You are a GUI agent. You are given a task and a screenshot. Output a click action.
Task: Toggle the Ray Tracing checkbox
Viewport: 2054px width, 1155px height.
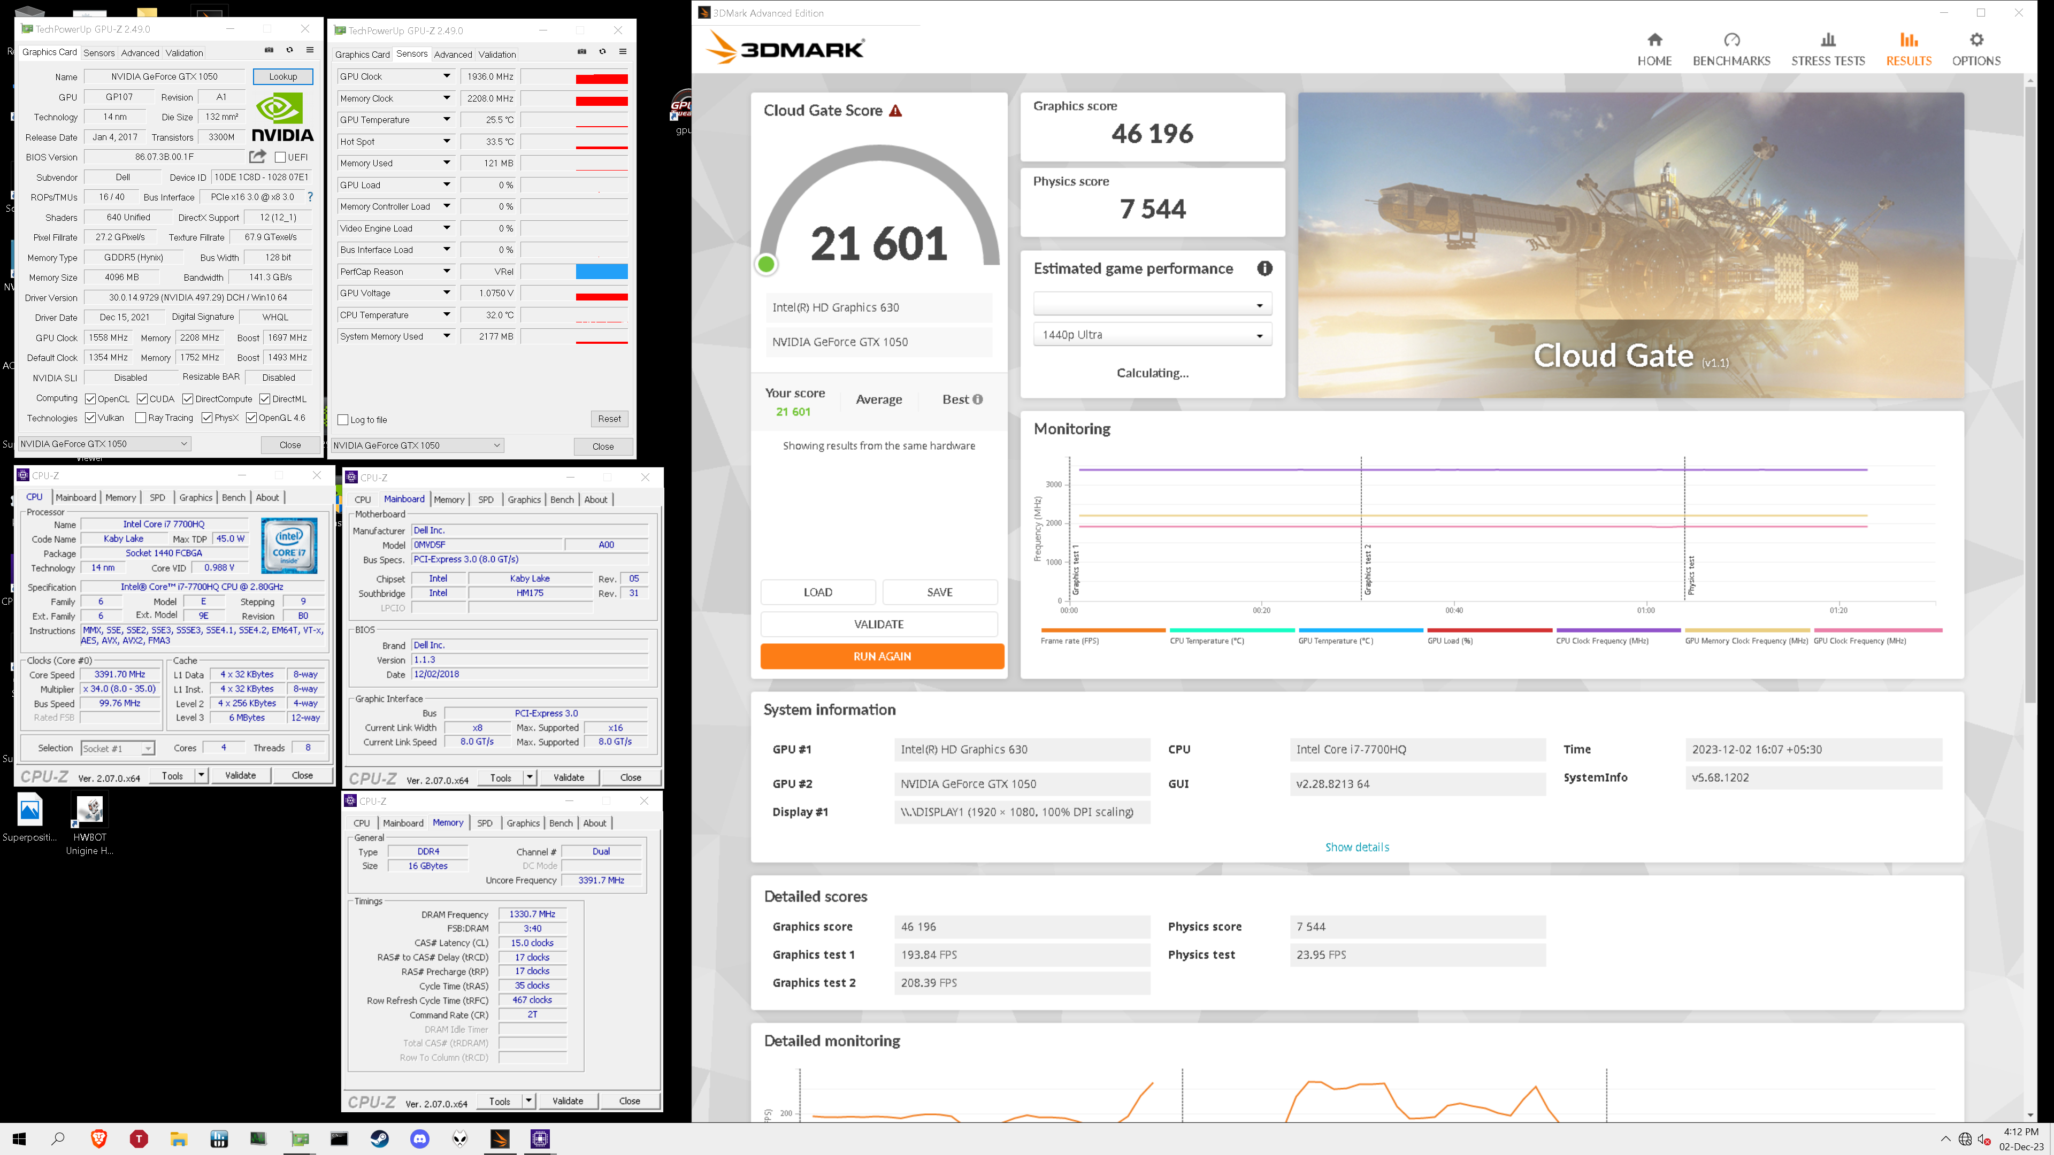click(x=140, y=418)
